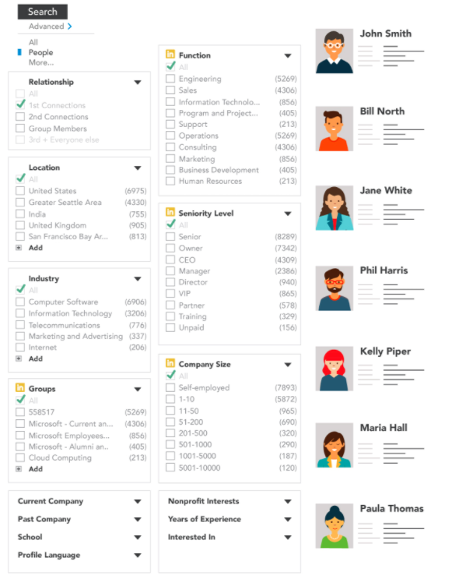This screenshot has height=579, width=452.
Task: Click the Director seniority label
Action: (x=193, y=282)
